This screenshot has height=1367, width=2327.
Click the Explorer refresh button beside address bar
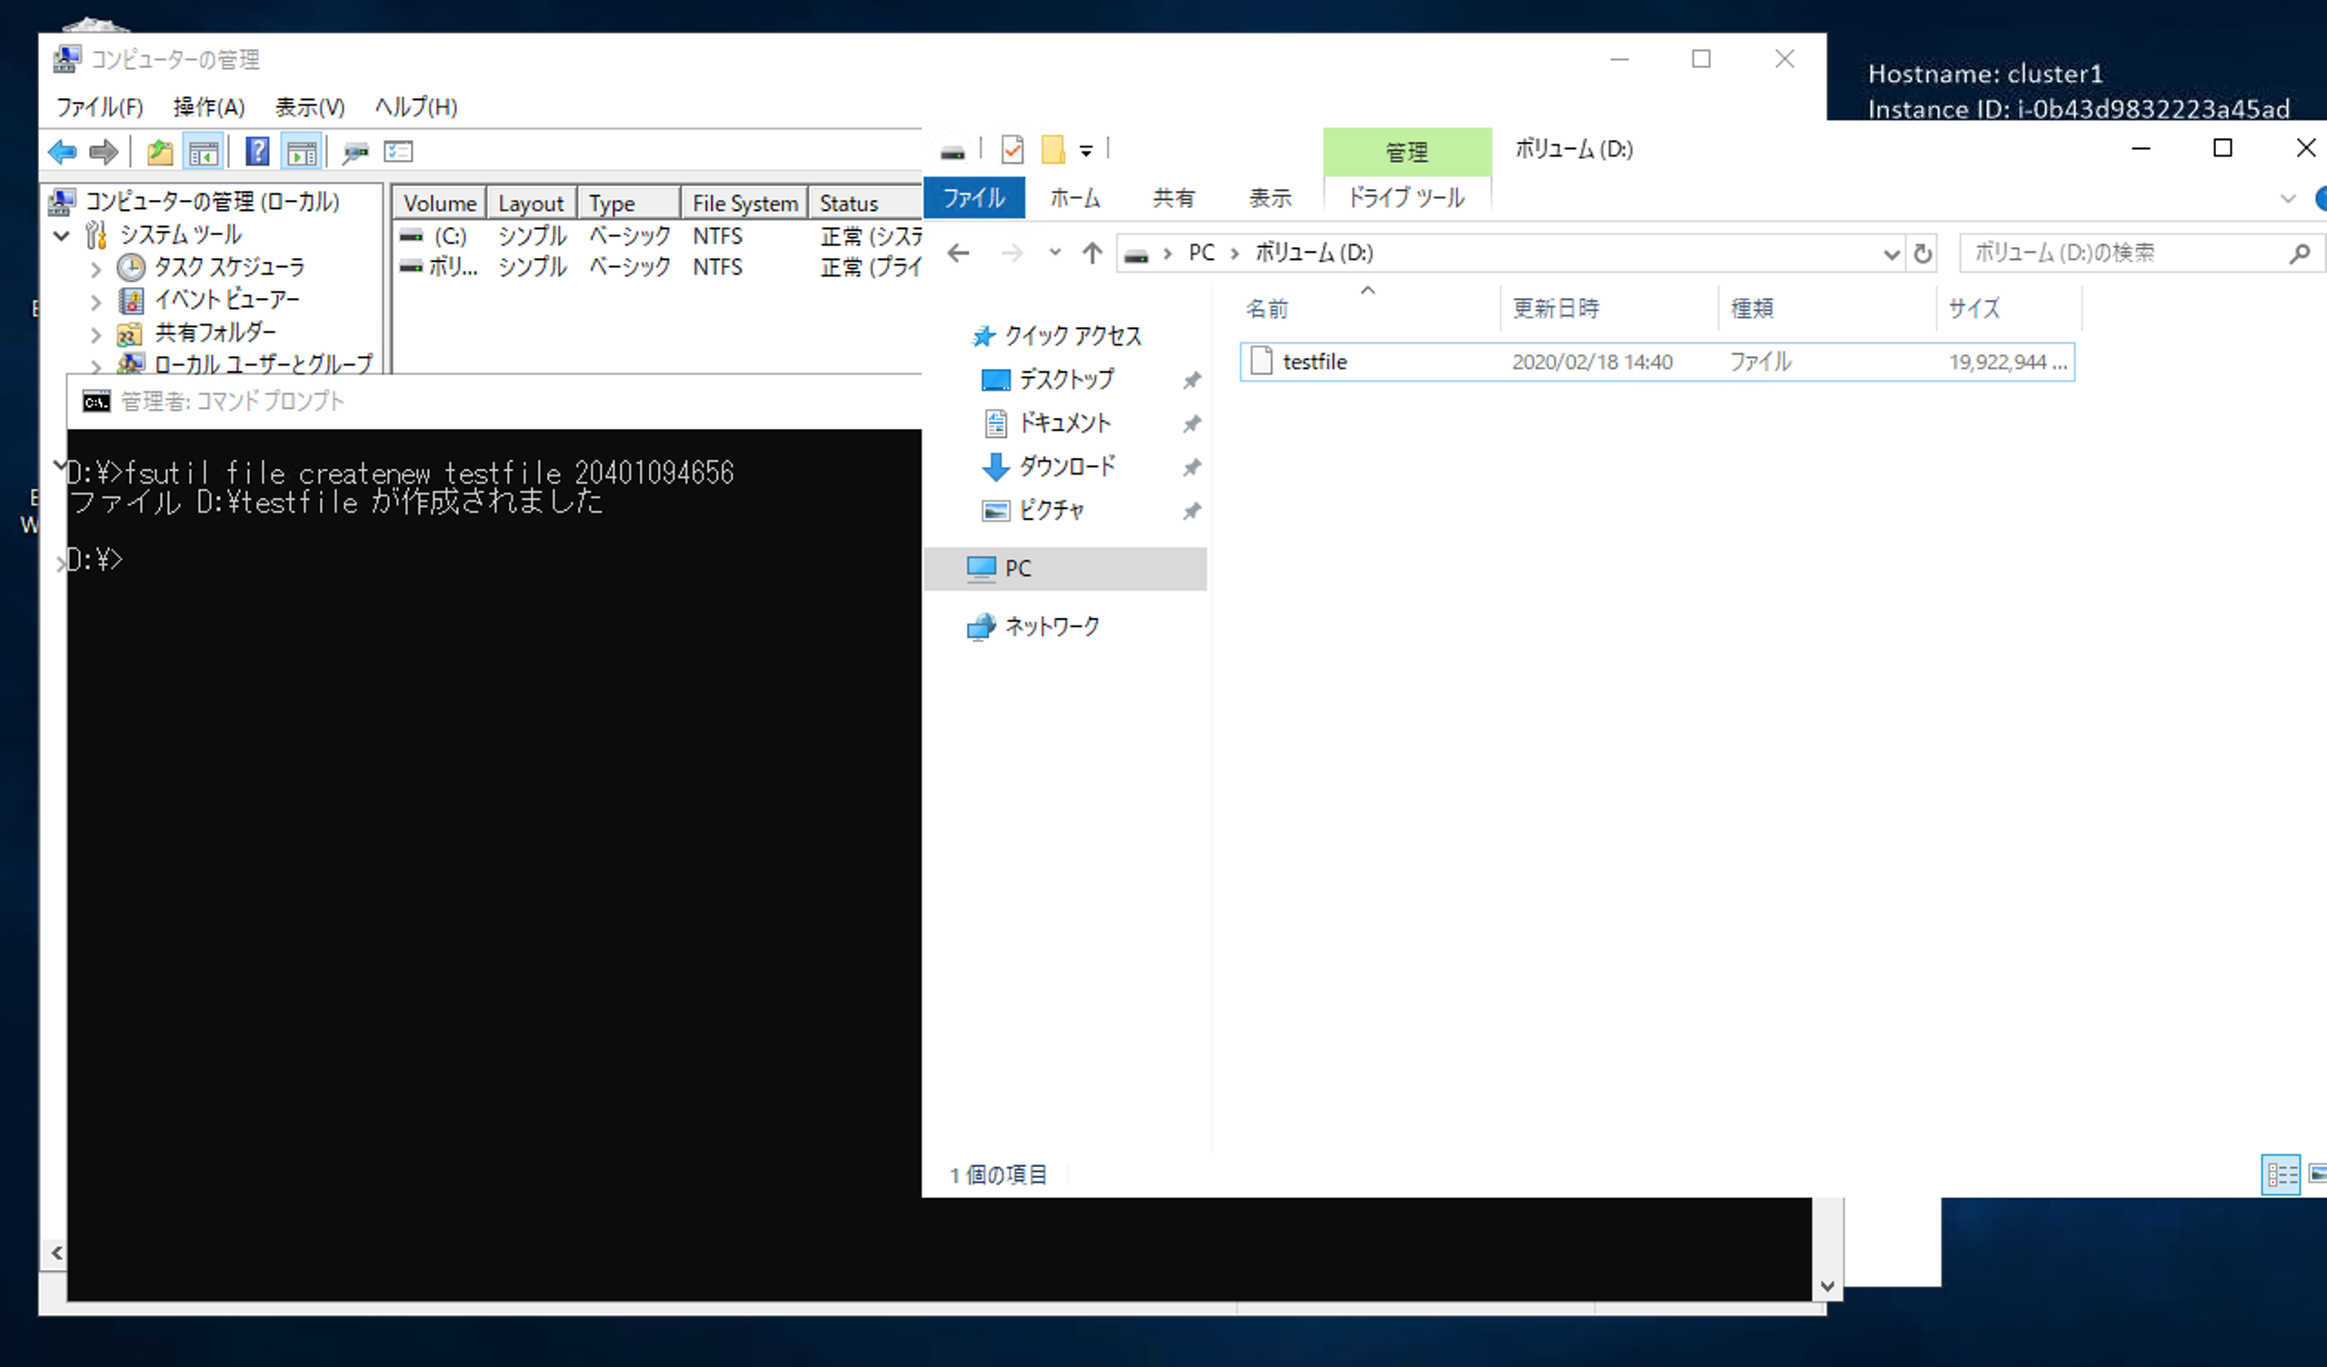pyautogui.click(x=1923, y=253)
